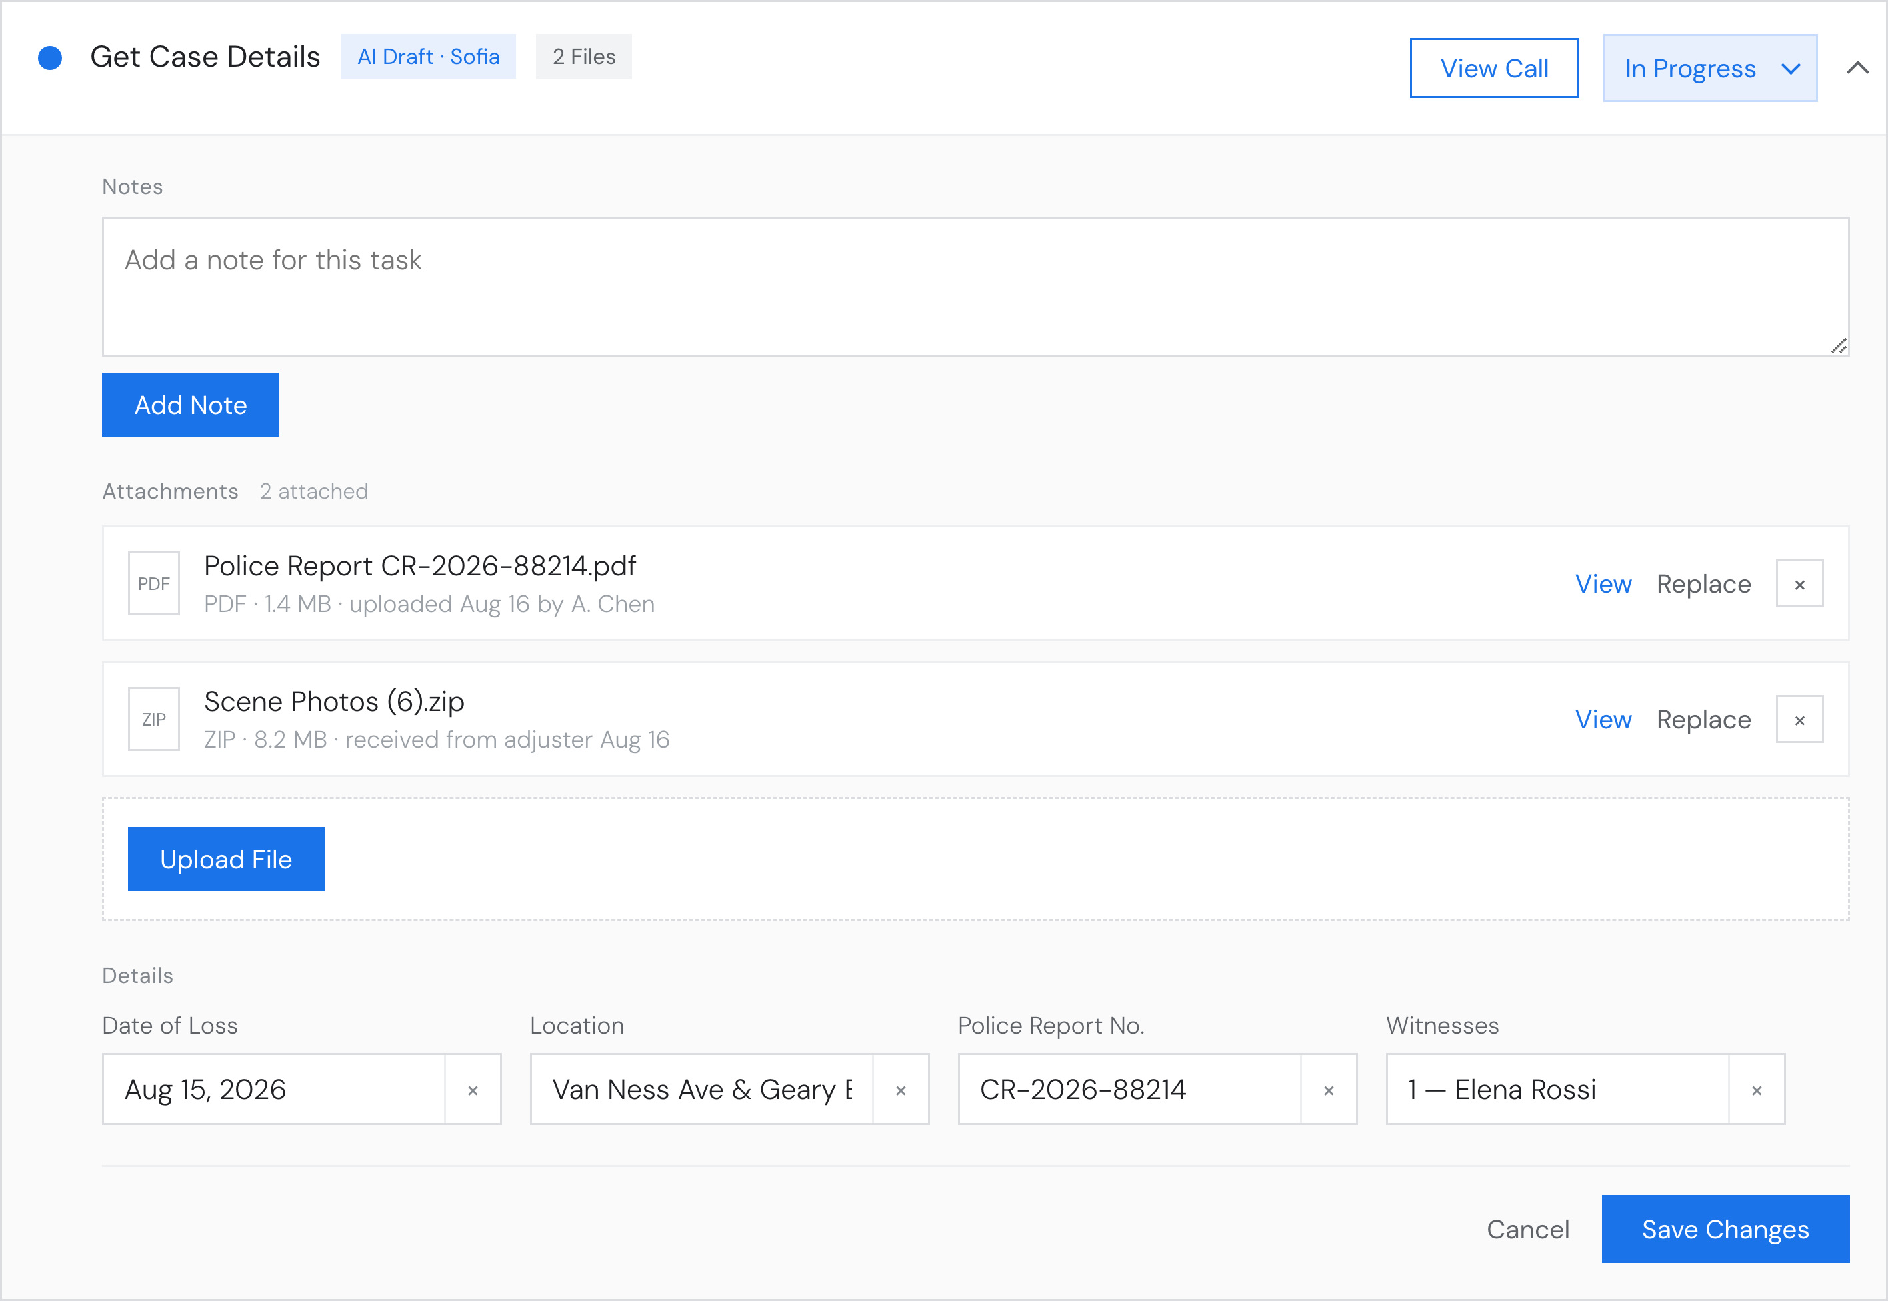Screen dimensions: 1888x1303
Task: Select the file name Police Report CR-2026-88214.pdf
Action: click(420, 566)
